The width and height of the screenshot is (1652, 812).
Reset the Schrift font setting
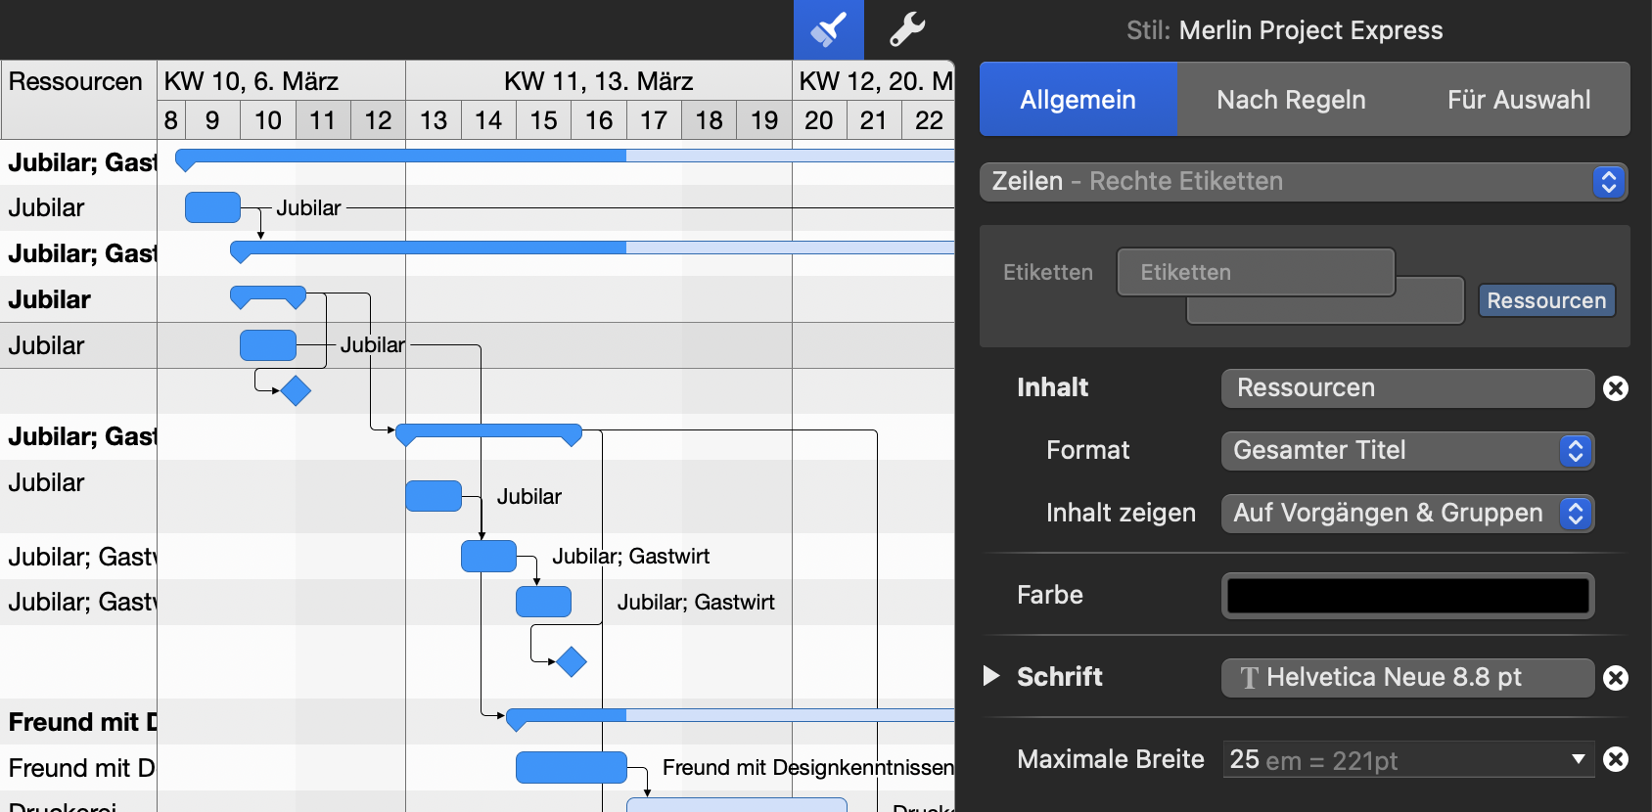click(1616, 678)
